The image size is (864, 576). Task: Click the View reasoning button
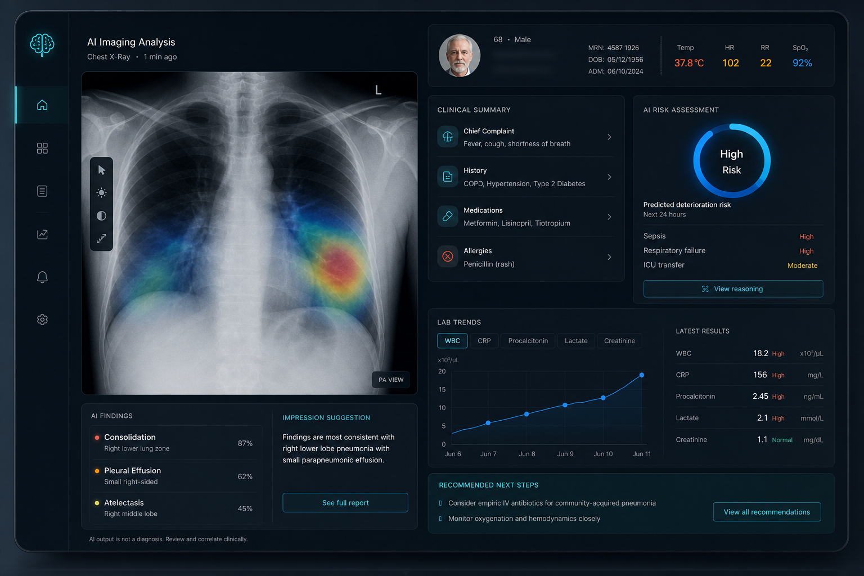coord(733,289)
